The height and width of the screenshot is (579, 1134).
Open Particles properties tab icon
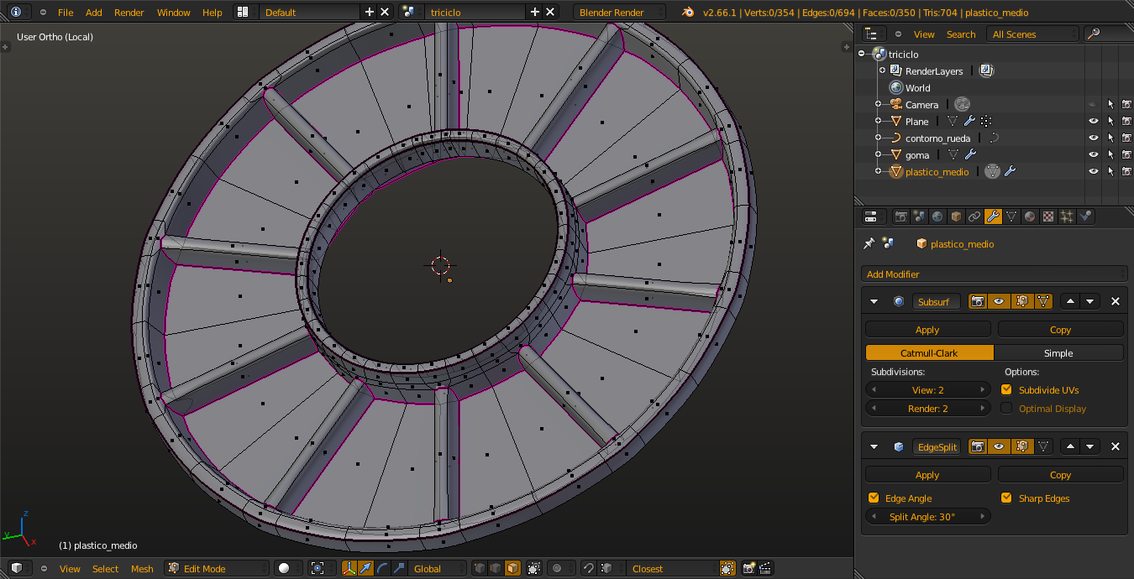point(1067,216)
